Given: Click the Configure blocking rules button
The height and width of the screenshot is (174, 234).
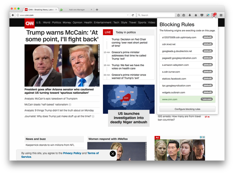Looking at the screenshot, I should (187, 109).
